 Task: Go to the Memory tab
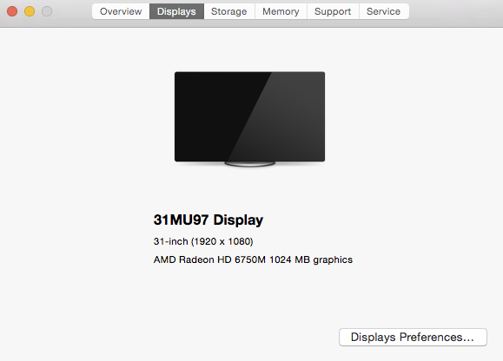(281, 11)
